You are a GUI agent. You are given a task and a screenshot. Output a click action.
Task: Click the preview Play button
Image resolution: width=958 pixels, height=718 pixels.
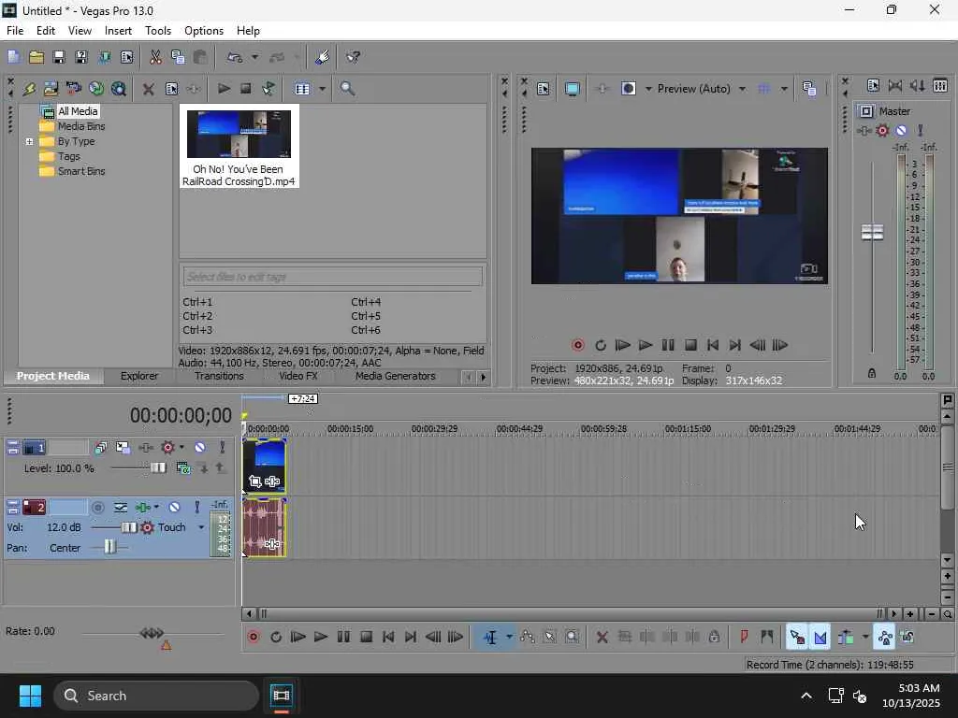646,345
